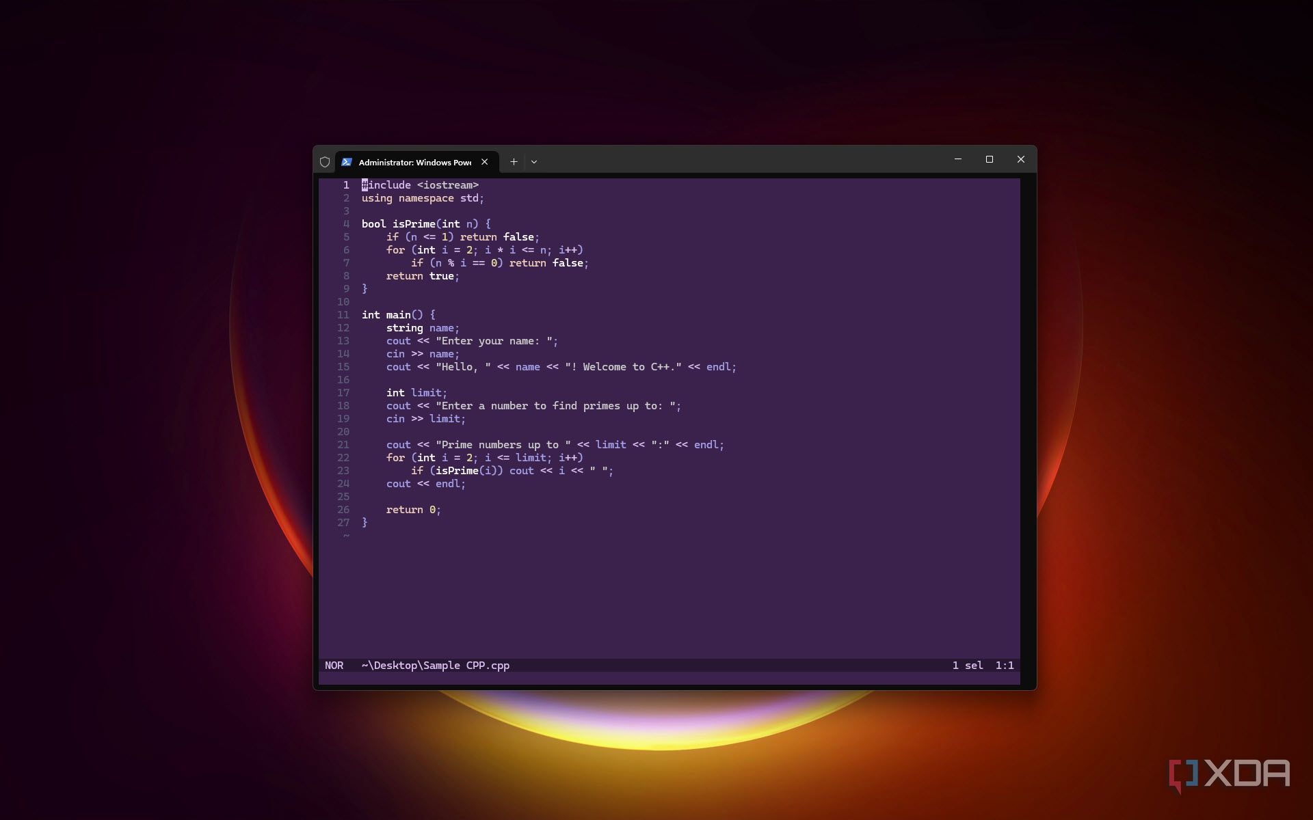The width and height of the screenshot is (1313, 820).
Task: Click 'for (int i = 2; i <= limit; i++)' line
Action: (485, 458)
